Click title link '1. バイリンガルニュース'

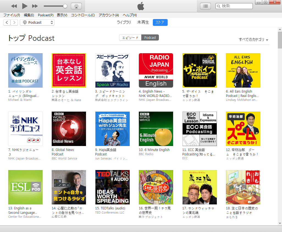click(24, 94)
